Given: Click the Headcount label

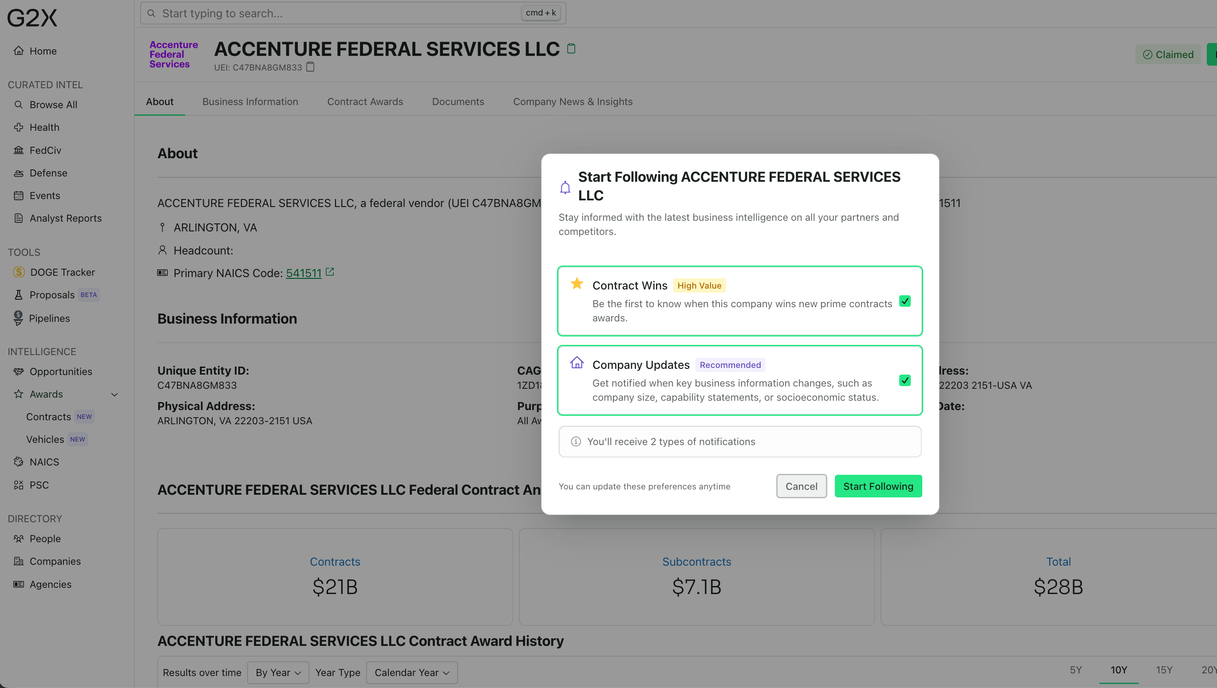Looking at the screenshot, I should (203, 250).
